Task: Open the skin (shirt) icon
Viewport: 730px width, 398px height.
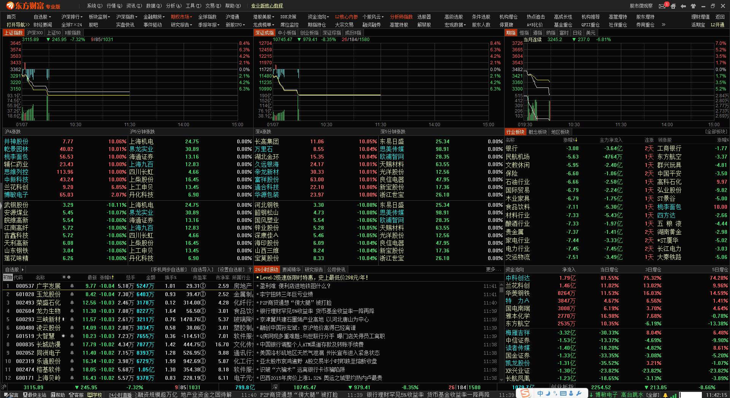Action: click(x=693, y=6)
